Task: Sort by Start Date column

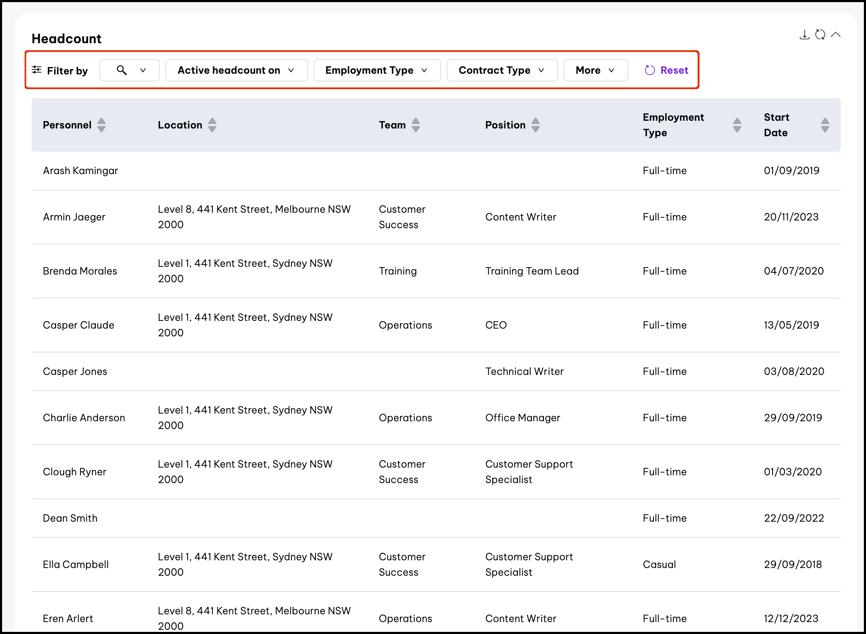Action: [825, 125]
